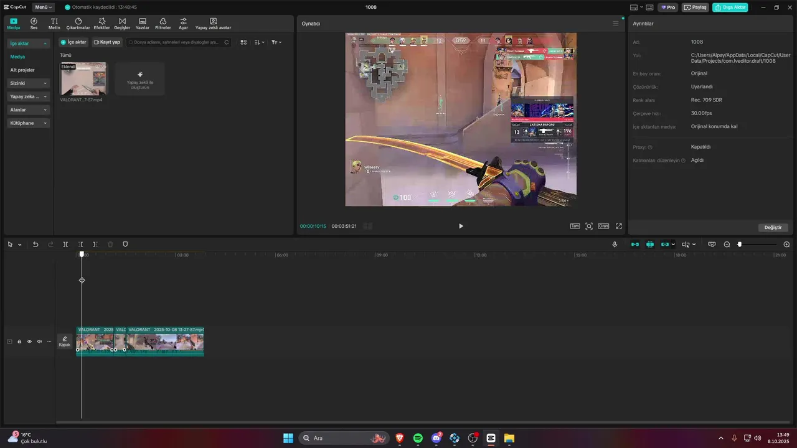Toggle clip linkage
Screen dimensions: 797x448
[665, 245]
